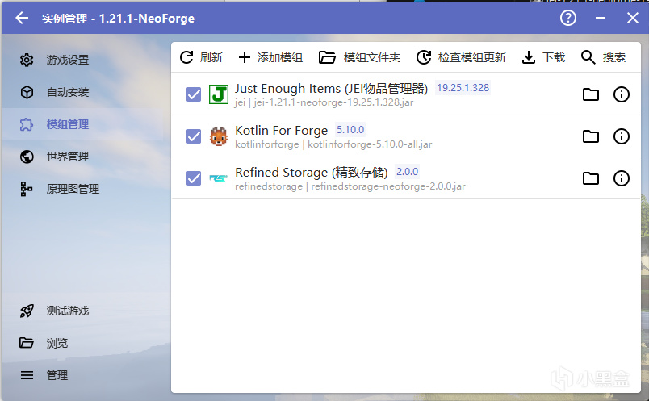Click the 刷新 refresh button
The image size is (649, 401).
point(201,57)
